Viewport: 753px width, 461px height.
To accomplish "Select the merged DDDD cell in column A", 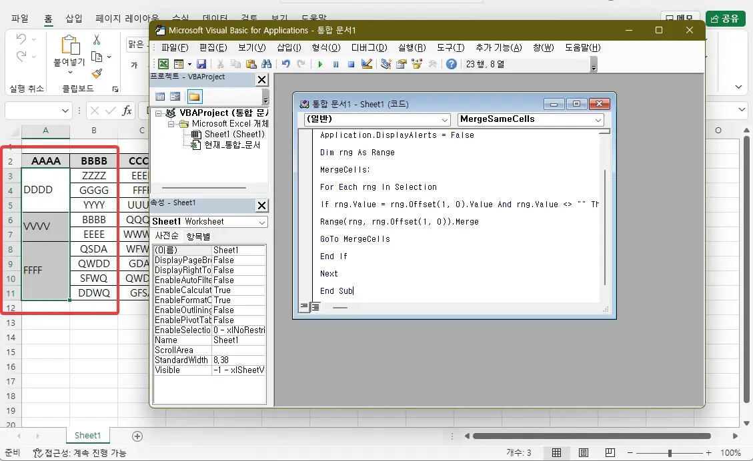I will (x=45, y=190).
